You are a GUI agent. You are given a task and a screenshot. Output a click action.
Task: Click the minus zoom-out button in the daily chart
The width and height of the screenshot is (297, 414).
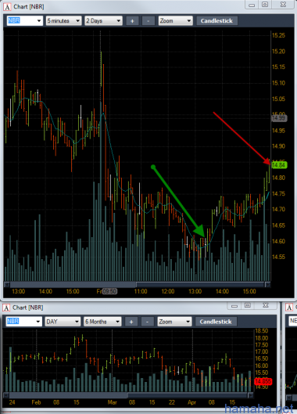pyautogui.click(x=148, y=322)
